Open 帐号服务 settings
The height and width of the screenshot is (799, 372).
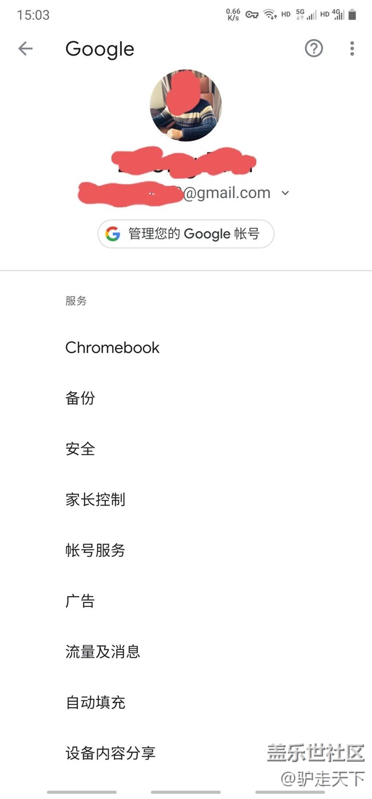[x=95, y=550]
